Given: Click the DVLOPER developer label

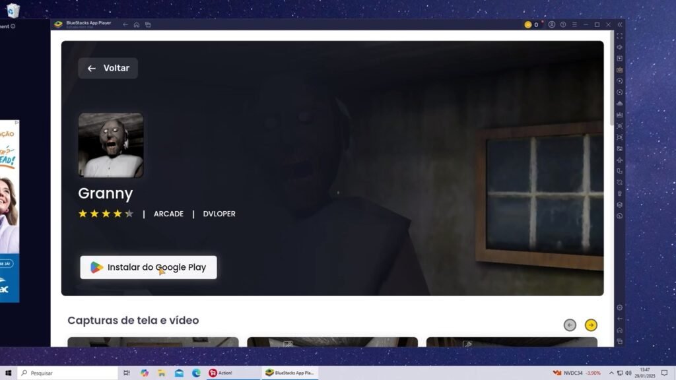Looking at the screenshot, I should pyautogui.click(x=219, y=214).
